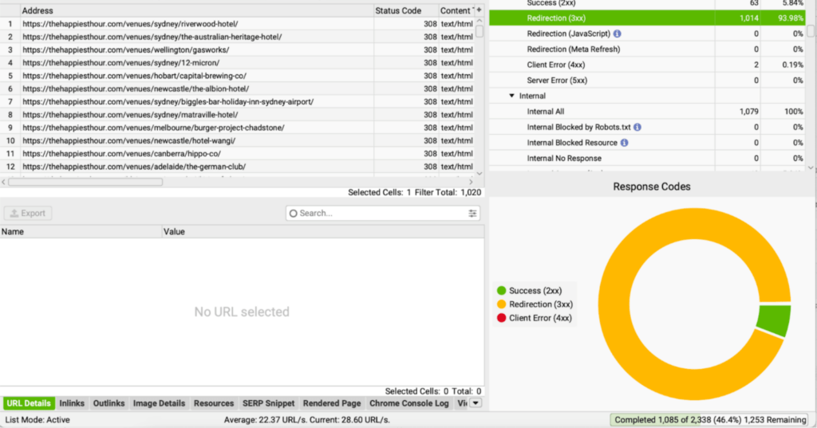Sort by the Address column header
This screenshot has width=817, height=428.
point(197,10)
